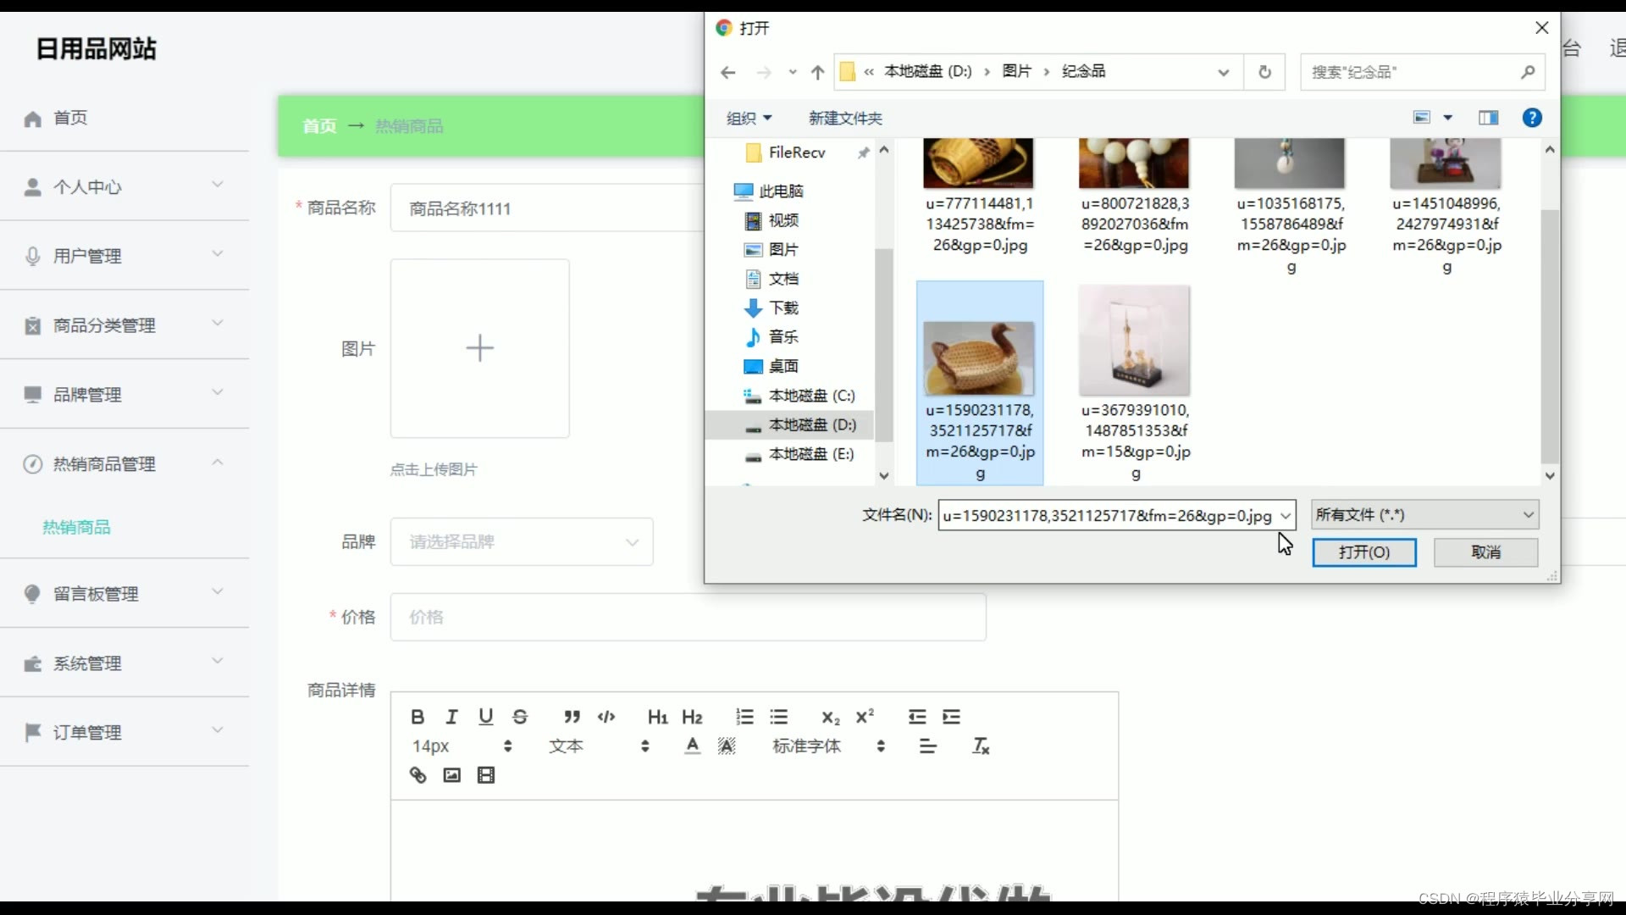Select the 本地磁盘 (E:) drive

(810, 454)
